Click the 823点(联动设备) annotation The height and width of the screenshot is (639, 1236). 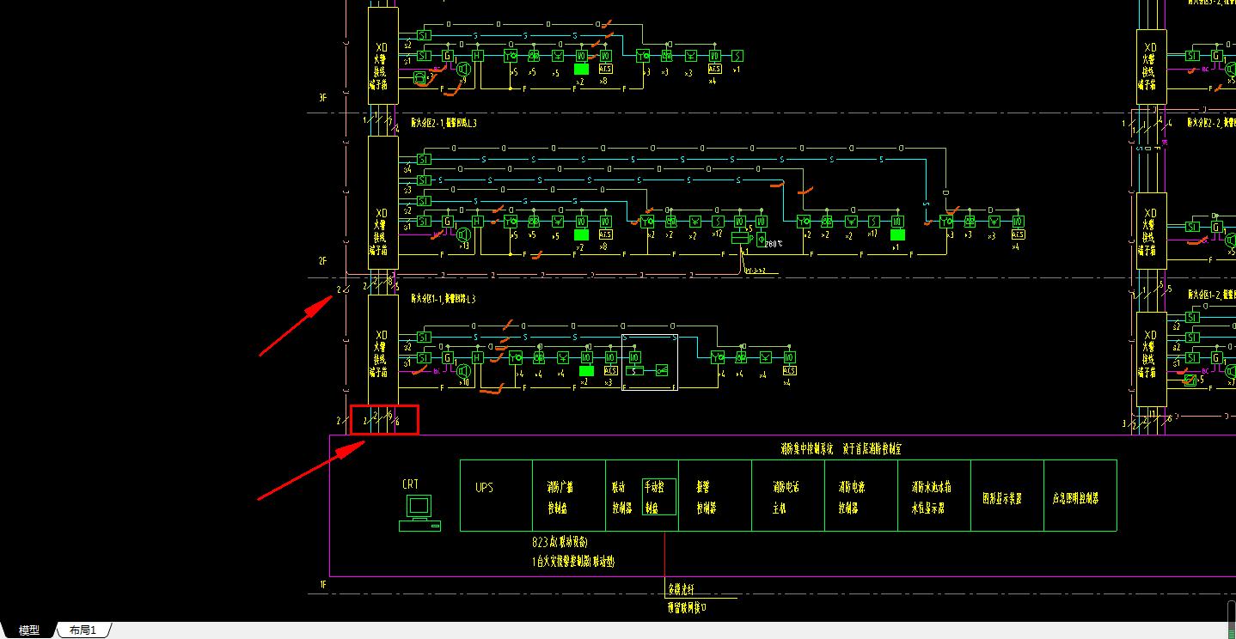(x=560, y=543)
